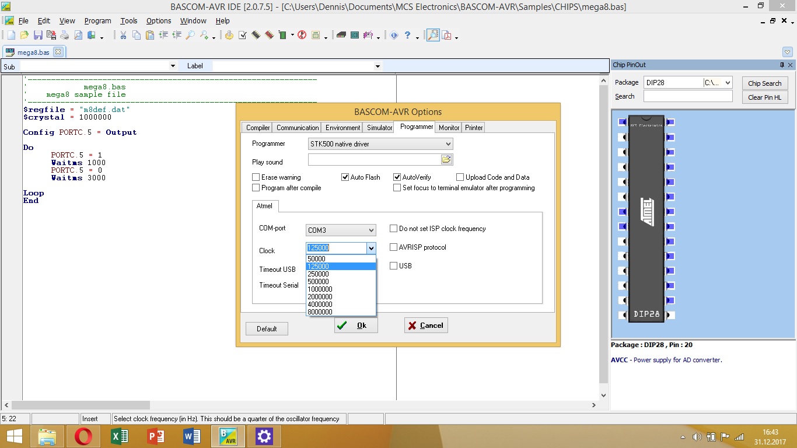Viewport: 797px width, 448px height.
Task: Unindent the code block via toolbar
Action: coord(177,36)
